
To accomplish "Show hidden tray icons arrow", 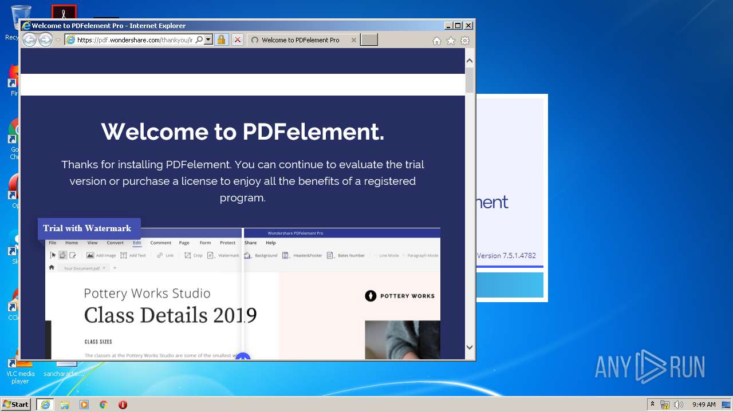I will 652,404.
